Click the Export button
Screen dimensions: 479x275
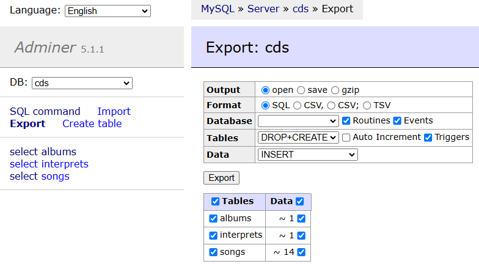click(x=221, y=178)
